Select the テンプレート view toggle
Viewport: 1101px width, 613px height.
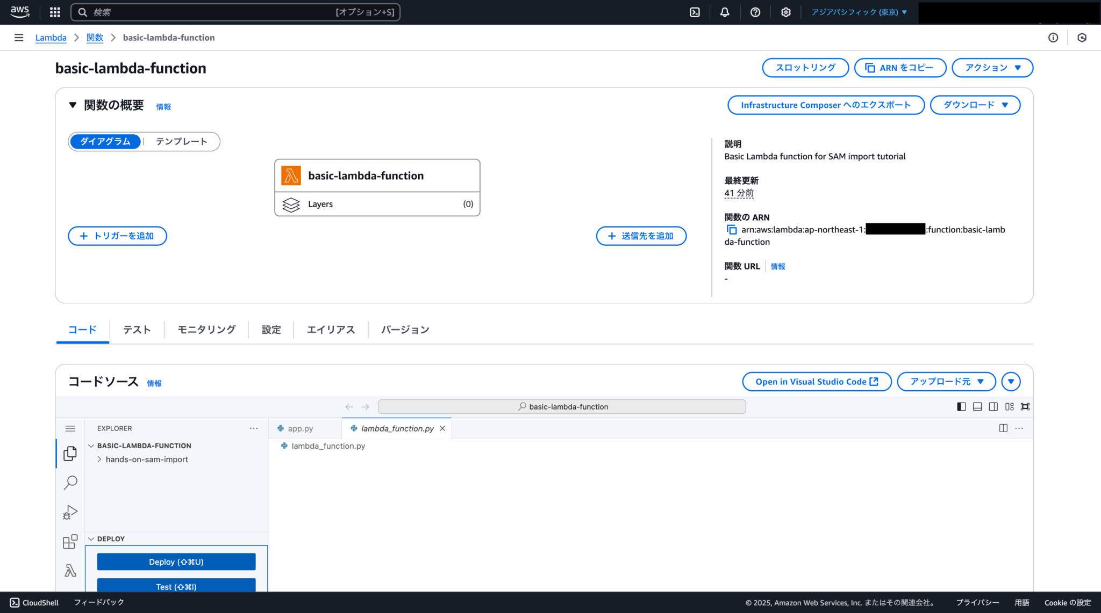(182, 142)
